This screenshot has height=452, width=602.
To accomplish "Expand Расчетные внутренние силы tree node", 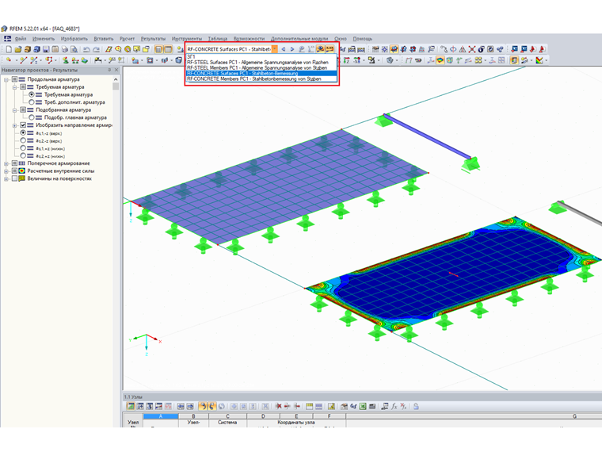I will 6,171.
